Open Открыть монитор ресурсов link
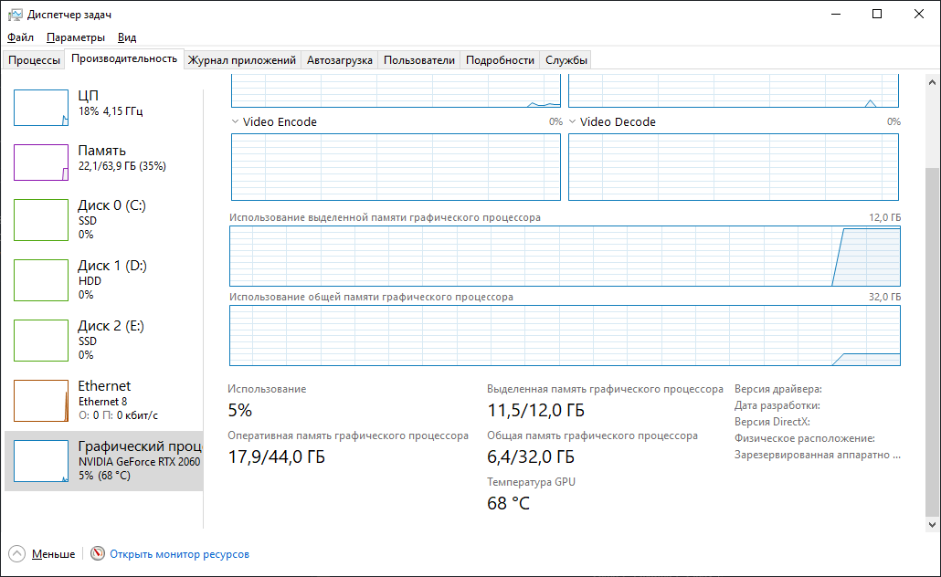Viewport: 941px width, 577px height. coord(179,553)
